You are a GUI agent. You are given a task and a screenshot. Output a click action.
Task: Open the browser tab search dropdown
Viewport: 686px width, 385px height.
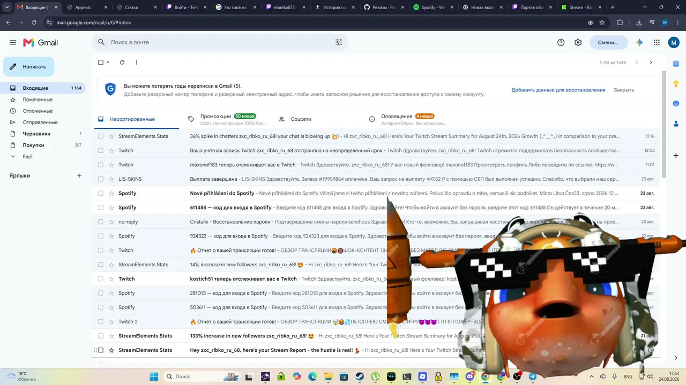click(7, 7)
